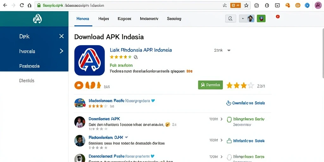This screenshot has height=162, width=324.
Task: Go back using browser back arrow
Action: tap(5, 5)
